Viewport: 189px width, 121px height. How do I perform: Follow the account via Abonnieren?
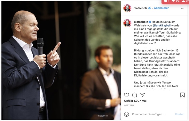[x=162, y=8]
